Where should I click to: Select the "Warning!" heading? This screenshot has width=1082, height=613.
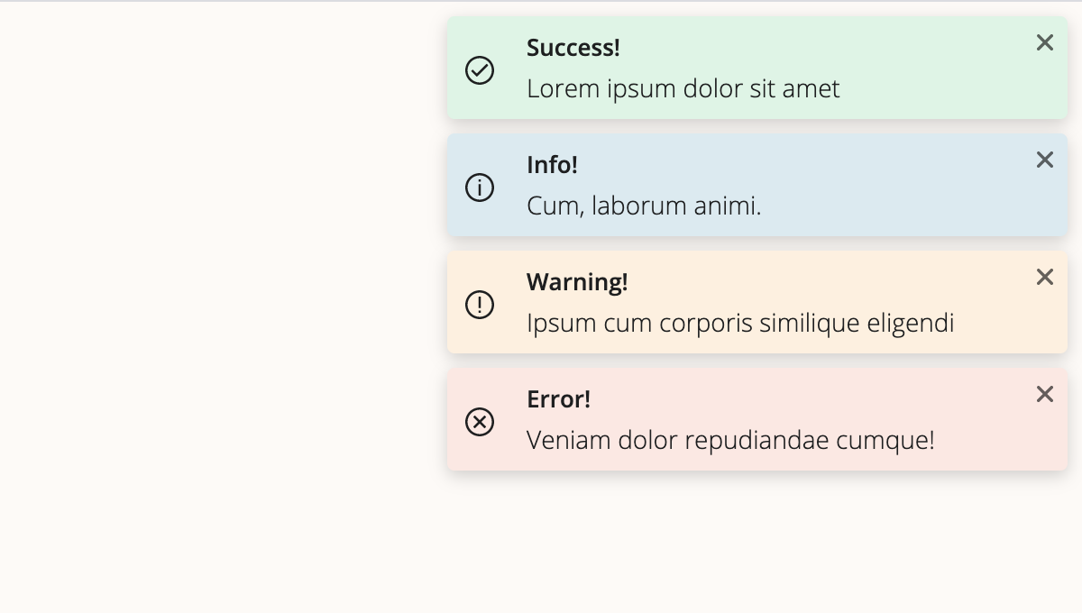click(577, 282)
